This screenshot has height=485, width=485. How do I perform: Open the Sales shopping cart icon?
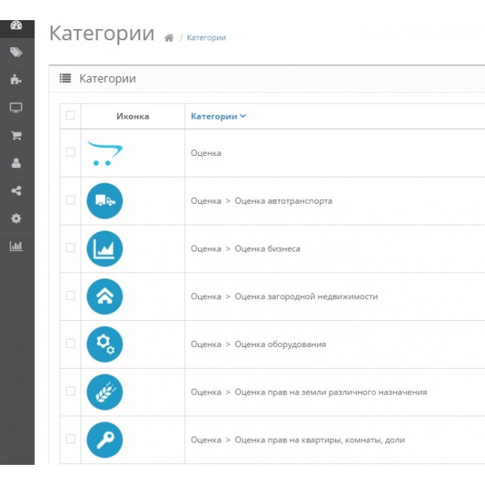point(16,136)
